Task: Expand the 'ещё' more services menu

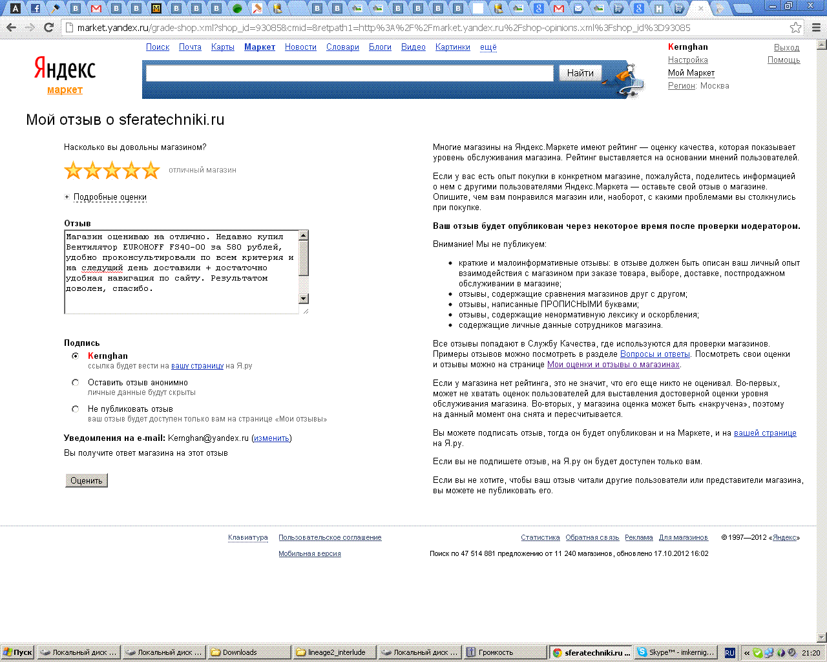Action: point(488,47)
